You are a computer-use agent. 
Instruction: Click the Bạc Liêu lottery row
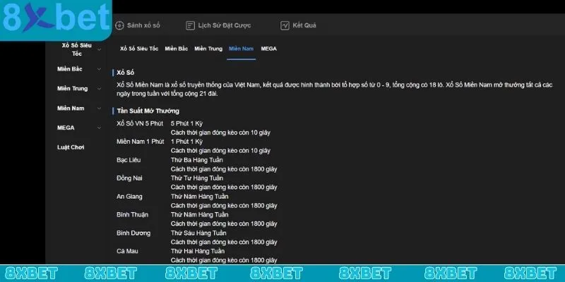pyautogui.click(x=129, y=160)
